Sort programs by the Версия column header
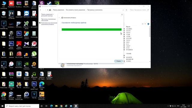The width and height of the screenshot is (192, 108). click(x=128, y=27)
